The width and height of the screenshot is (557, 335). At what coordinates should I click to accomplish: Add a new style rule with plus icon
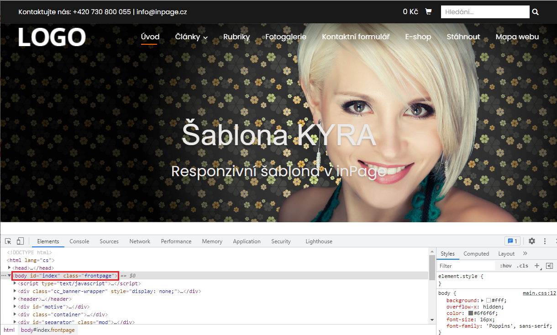[x=537, y=266]
